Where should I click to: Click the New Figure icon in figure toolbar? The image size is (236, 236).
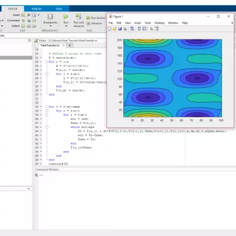tap(110, 29)
